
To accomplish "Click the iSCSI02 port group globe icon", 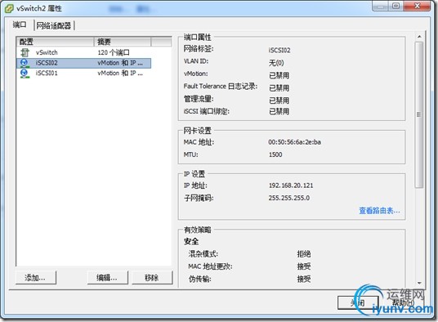I will coord(25,63).
